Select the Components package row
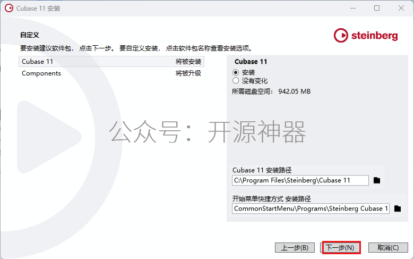414x259 pixels. tap(111, 73)
